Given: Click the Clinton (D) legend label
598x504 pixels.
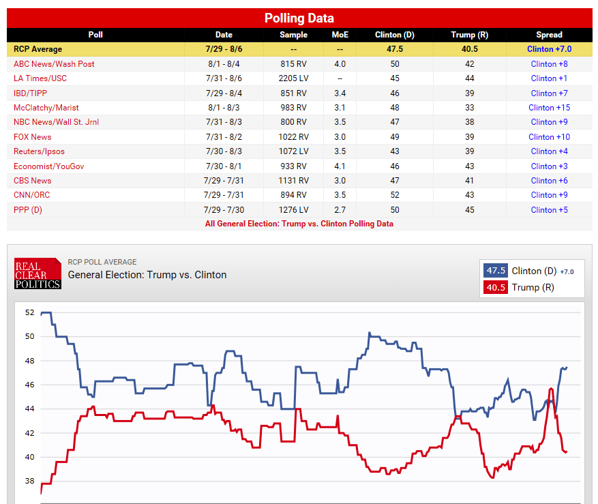Looking at the screenshot, I should tap(534, 271).
